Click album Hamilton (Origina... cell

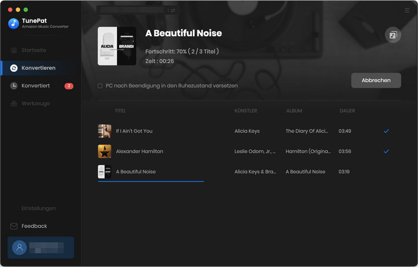308,152
